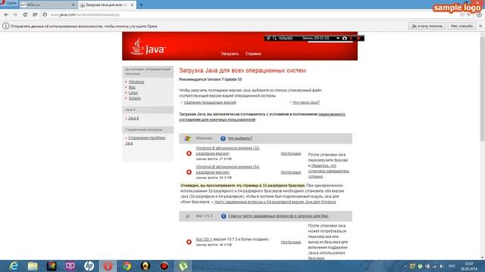
Task: Click the info icon in Opera notification bar
Action: (5, 26)
